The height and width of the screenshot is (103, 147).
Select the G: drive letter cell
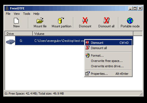21,41
